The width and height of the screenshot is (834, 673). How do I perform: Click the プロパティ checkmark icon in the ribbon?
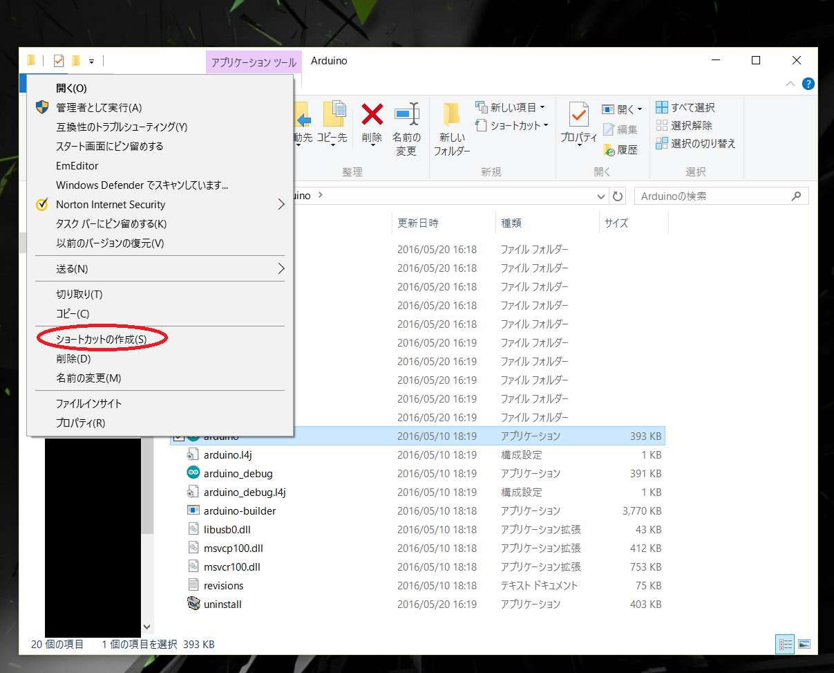pyautogui.click(x=578, y=114)
